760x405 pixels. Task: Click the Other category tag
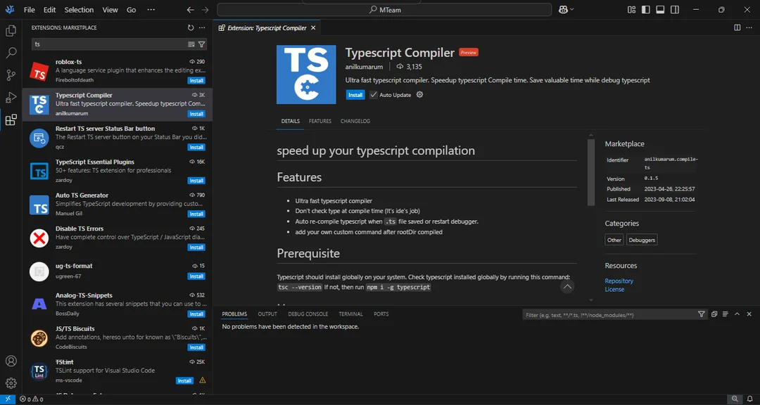(614, 240)
